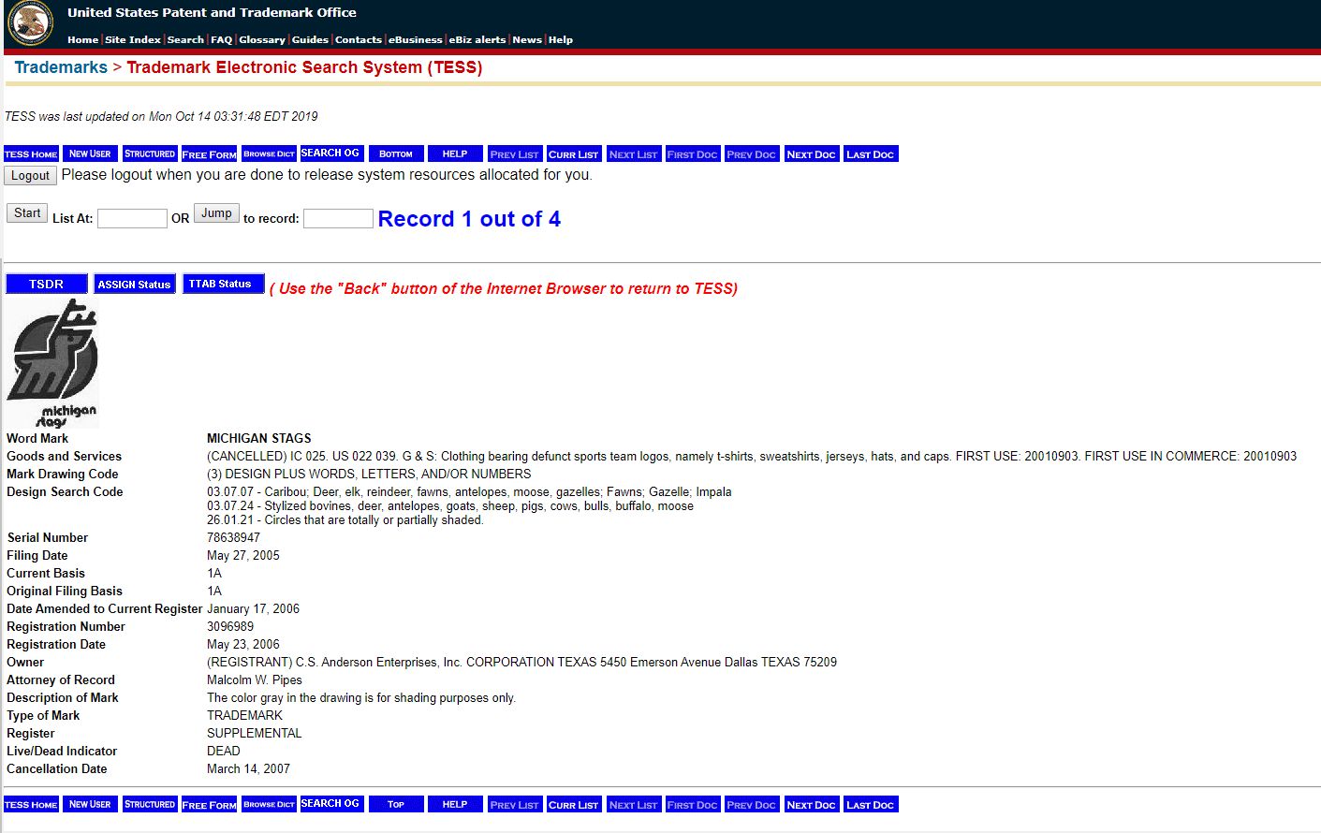Open Search in the top navigation

click(185, 39)
